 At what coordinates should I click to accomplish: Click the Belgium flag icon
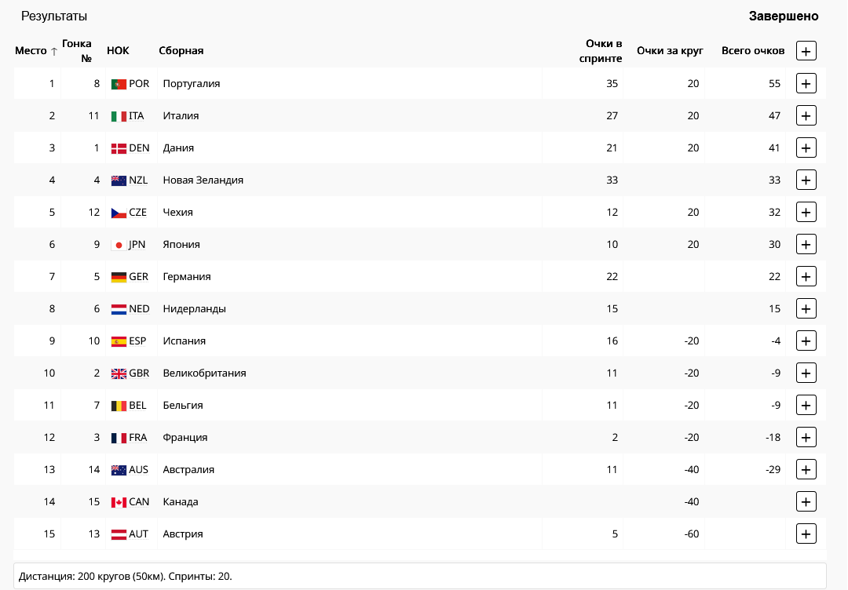point(119,406)
